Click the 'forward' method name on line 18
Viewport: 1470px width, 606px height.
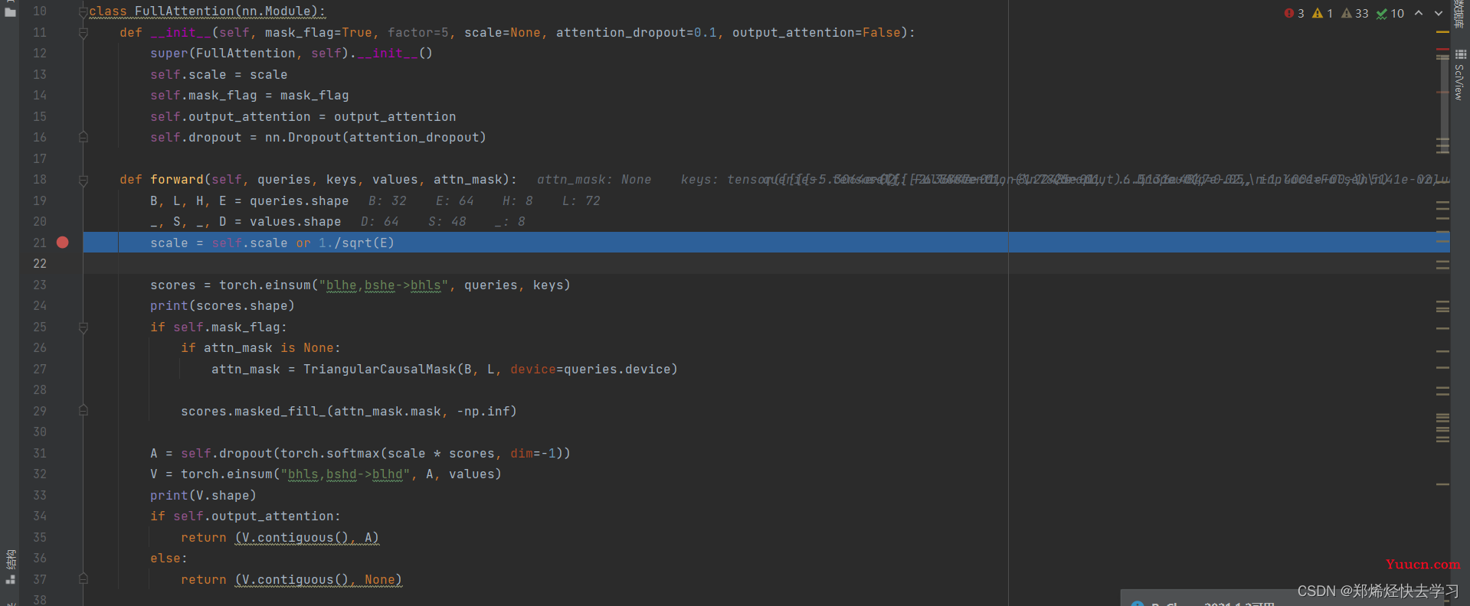pyautogui.click(x=177, y=180)
